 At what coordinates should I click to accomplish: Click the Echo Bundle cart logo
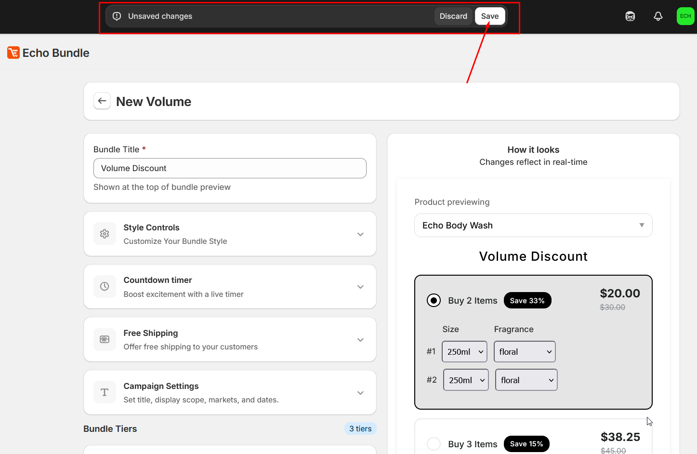tap(13, 53)
